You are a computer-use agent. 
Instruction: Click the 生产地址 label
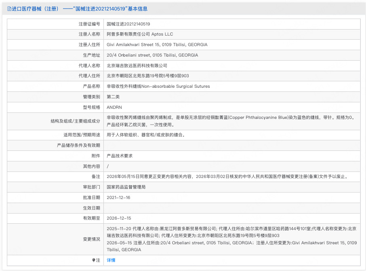coord(91,55)
